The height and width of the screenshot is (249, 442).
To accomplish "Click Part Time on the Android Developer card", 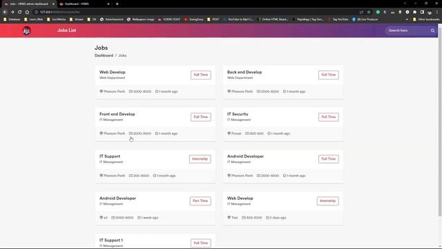I will tap(200, 201).
